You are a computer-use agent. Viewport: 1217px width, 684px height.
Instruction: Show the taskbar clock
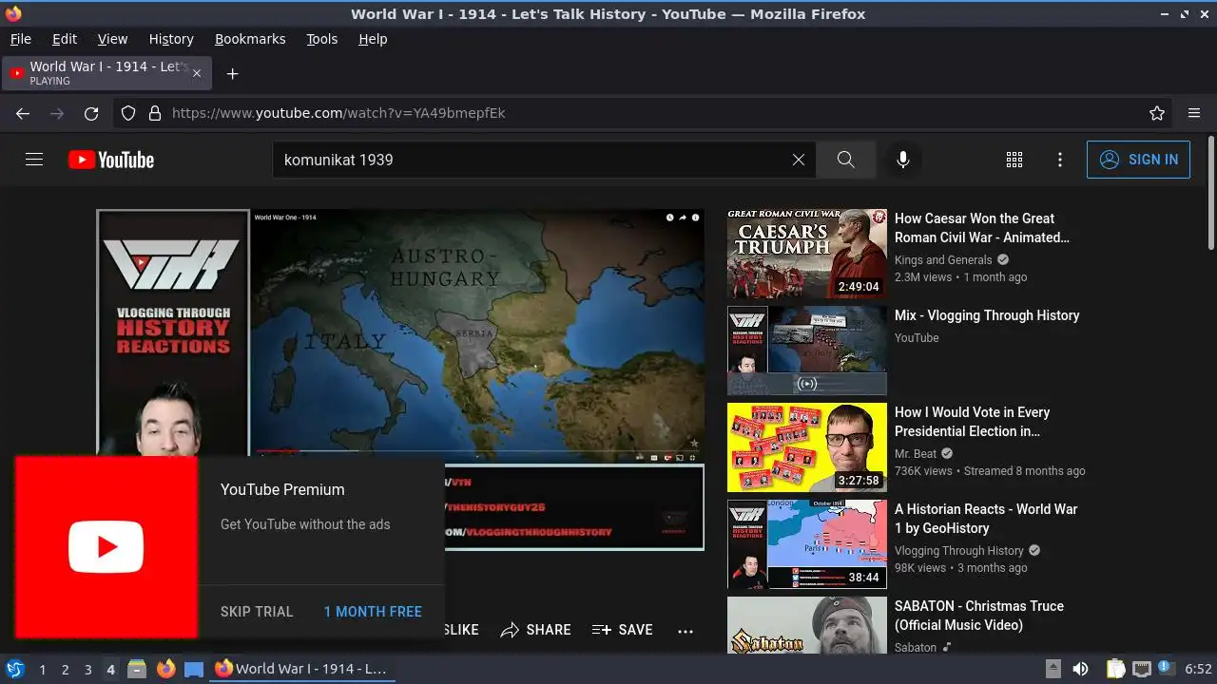click(x=1198, y=669)
